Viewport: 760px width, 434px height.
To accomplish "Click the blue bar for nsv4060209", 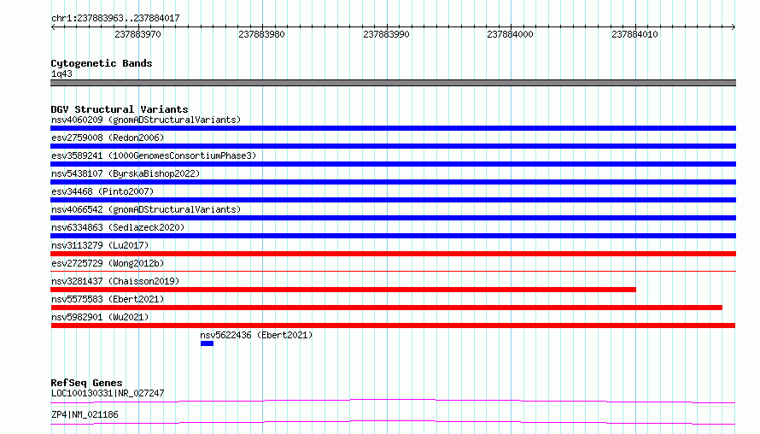I will click(x=393, y=128).
